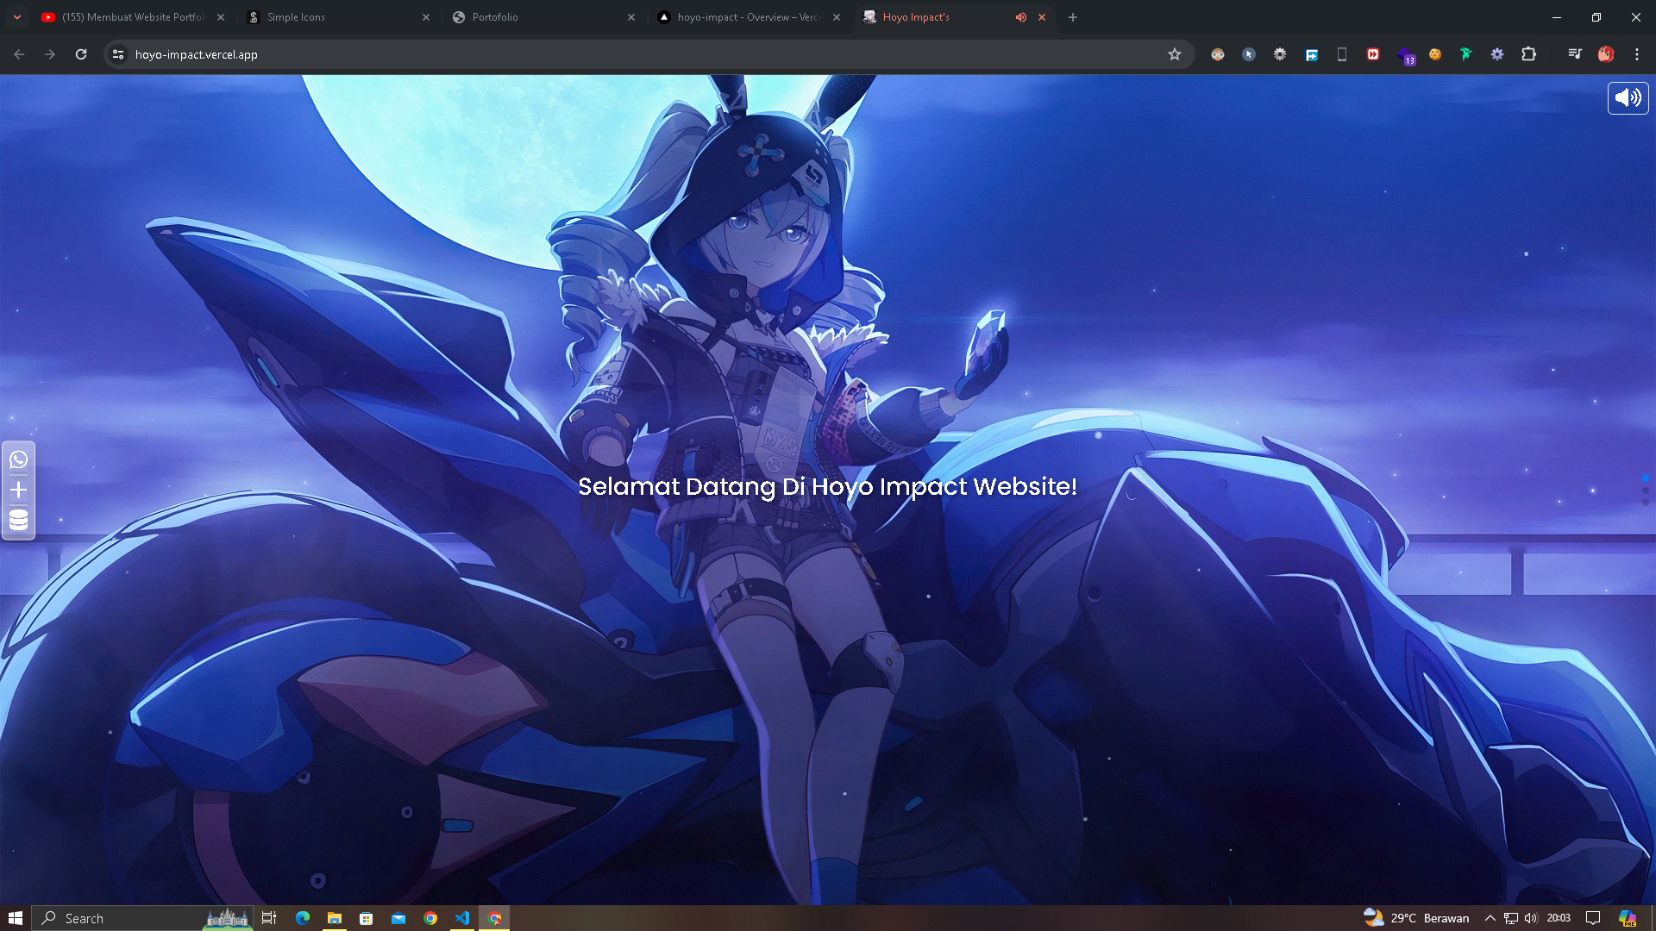
Task: Open the clock showing 20:03
Action: pos(1559,918)
